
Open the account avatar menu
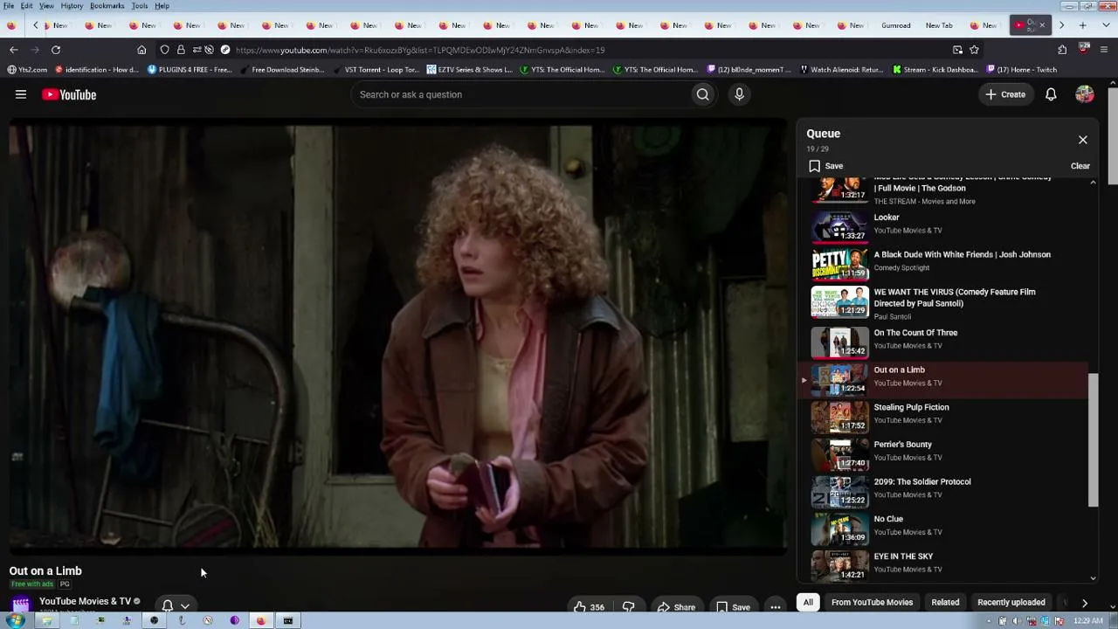(x=1085, y=94)
